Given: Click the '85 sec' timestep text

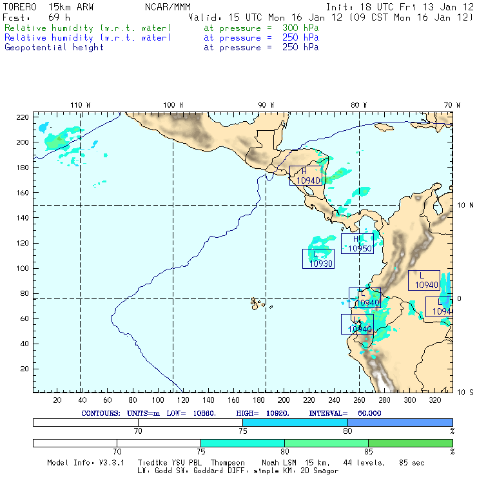Looking at the screenshot, I should pyautogui.click(x=412, y=463).
